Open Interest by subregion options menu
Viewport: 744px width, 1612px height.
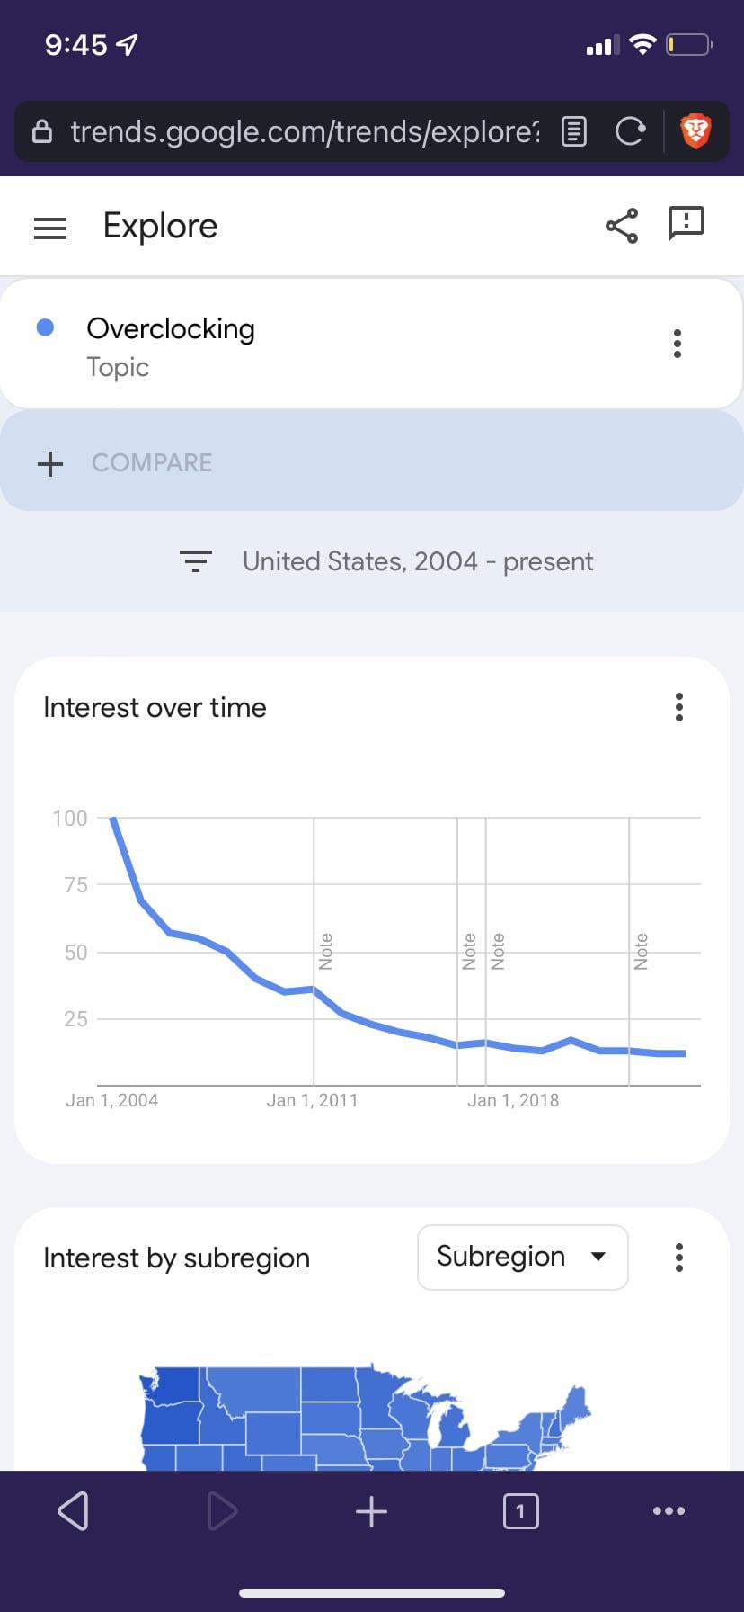(679, 1258)
